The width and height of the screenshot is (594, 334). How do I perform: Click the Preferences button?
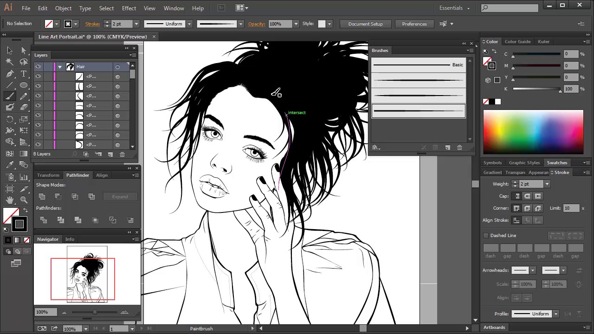[414, 24]
